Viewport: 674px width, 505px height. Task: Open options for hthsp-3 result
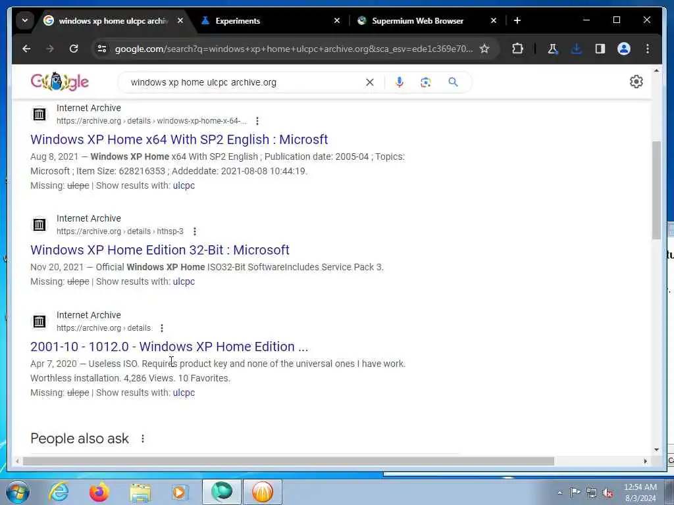point(195,231)
